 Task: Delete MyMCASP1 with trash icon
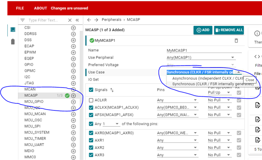click(236, 41)
